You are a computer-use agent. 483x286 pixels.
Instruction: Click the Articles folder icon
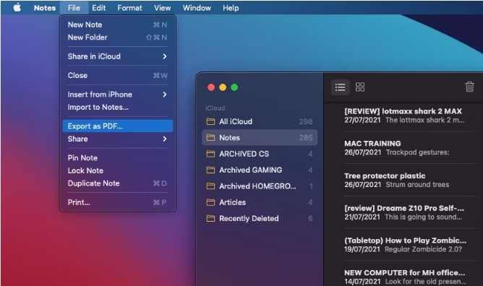click(x=210, y=202)
